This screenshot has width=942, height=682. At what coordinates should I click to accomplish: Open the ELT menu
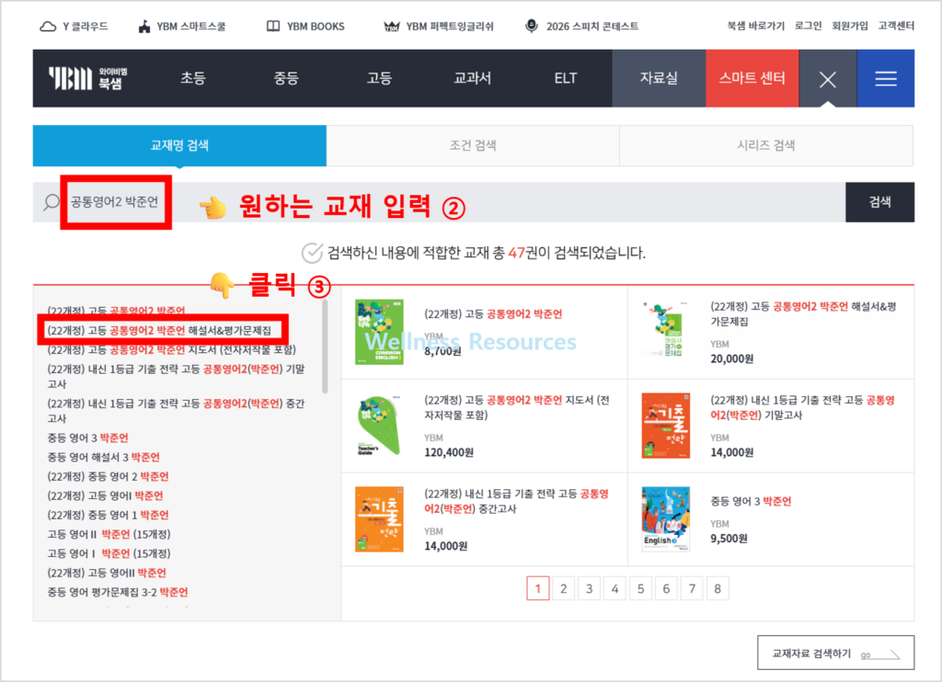click(x=566, y=79)
